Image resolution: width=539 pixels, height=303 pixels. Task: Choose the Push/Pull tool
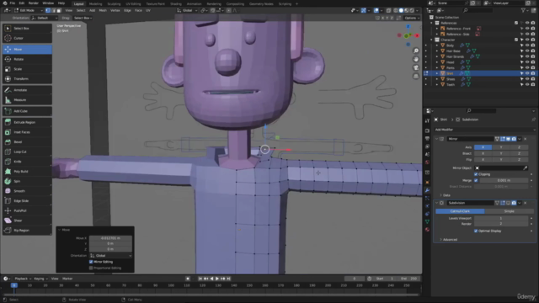coord(27,210)
